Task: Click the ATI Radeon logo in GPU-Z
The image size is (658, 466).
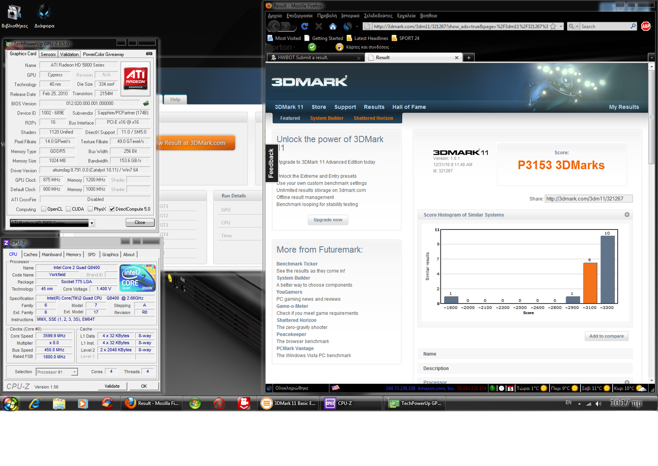Action: tap(135, 79)
